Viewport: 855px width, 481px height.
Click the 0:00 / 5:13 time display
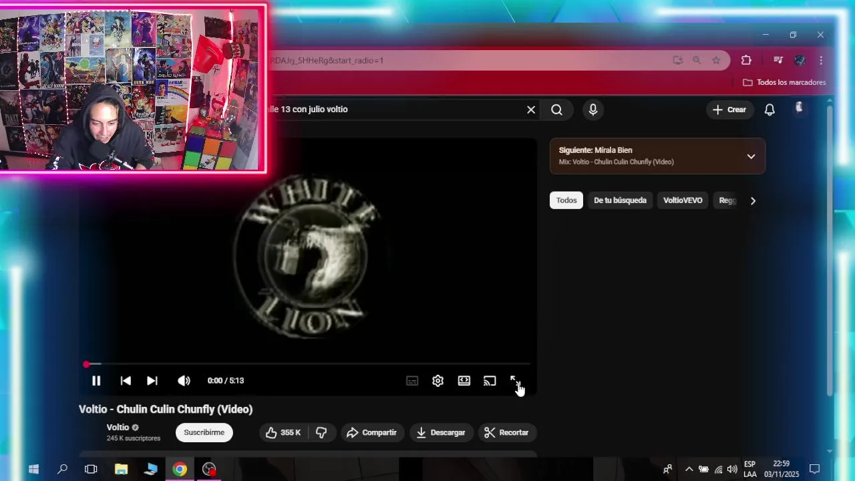pyautogui.click(x=226, y=381)
